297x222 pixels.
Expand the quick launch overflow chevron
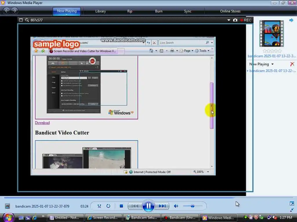pos(43,216)
